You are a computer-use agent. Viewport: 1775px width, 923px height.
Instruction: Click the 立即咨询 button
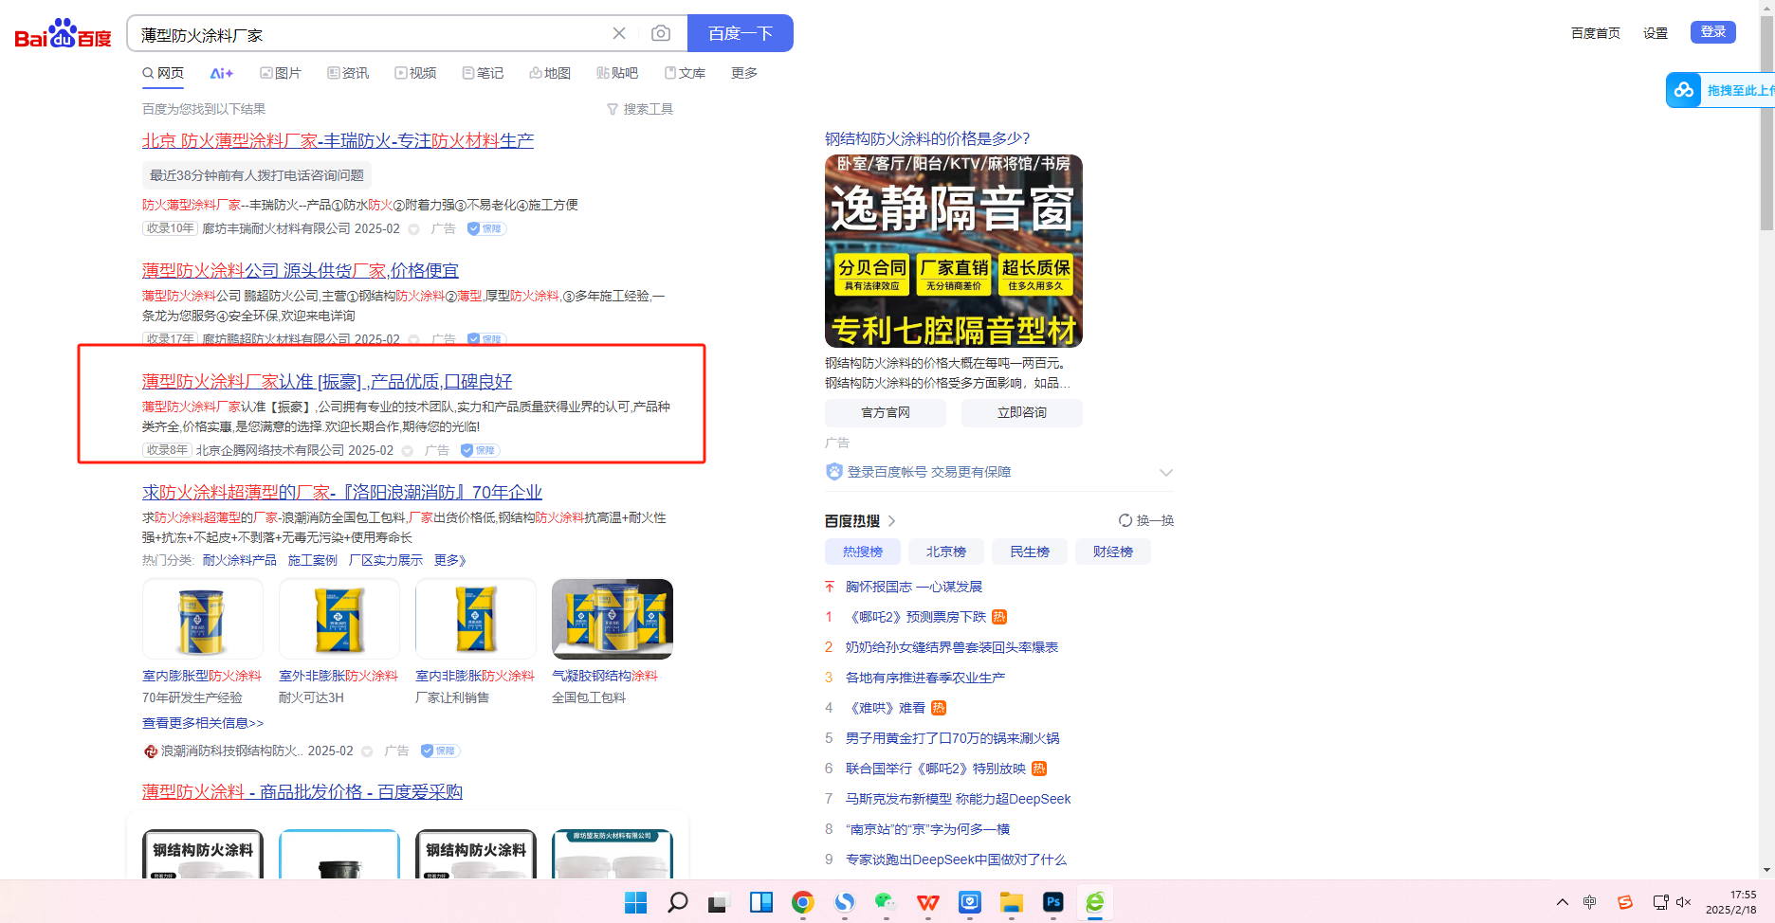click(1022, 412)
